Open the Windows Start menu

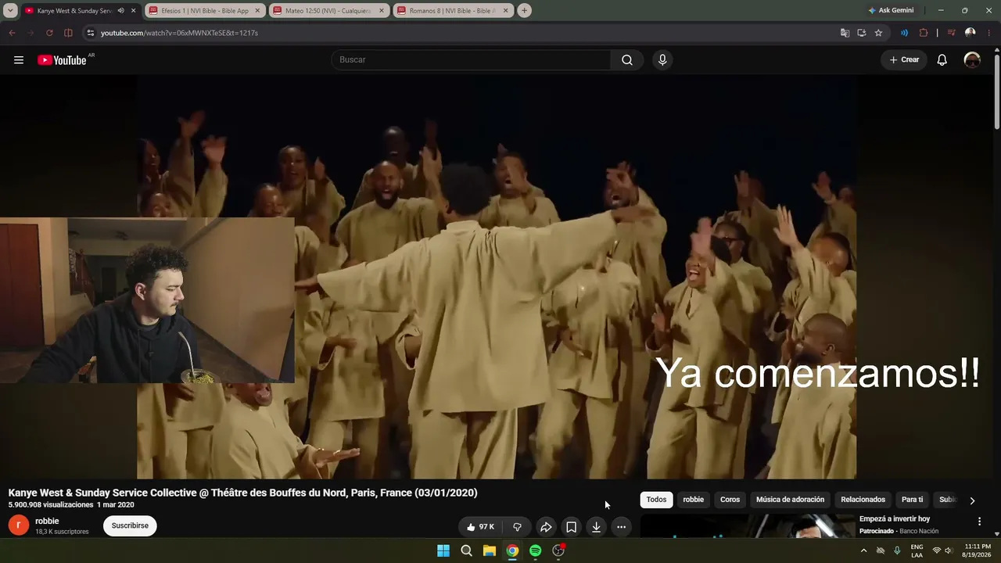(x=443, y=550)
